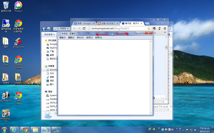Image resolution: width=214 pixels, height=133 pixels.
Task: Click the Action Center flag tray icon
Action: (187, 130)
